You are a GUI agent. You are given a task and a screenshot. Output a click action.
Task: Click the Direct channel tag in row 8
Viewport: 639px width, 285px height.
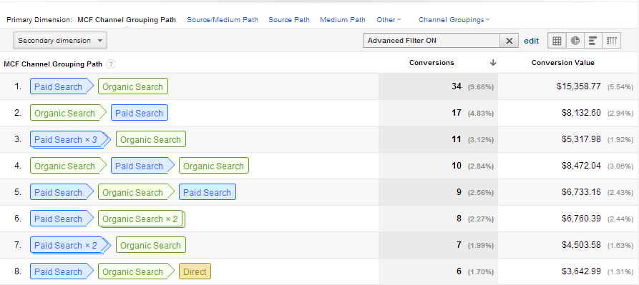tap(195, 271)
